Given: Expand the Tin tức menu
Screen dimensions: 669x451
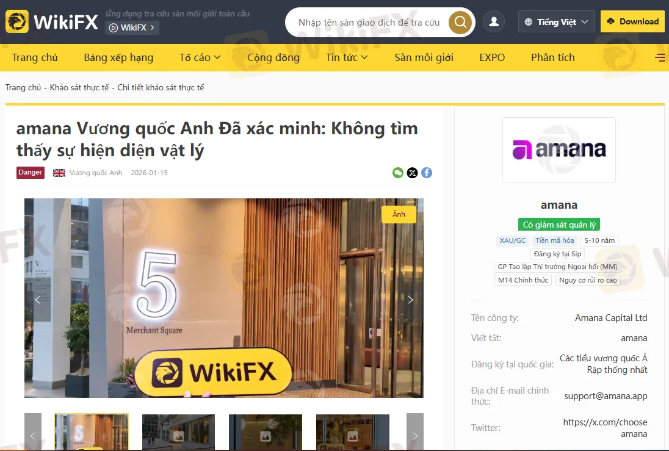Looking at the screenshot, I should [346, 57].
